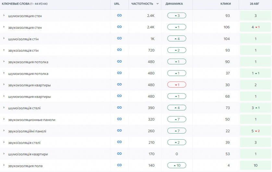Click position cell 10 for звукоизоляция пола
The height and width of the screenshot is (172, 272).
click(255, 165)
